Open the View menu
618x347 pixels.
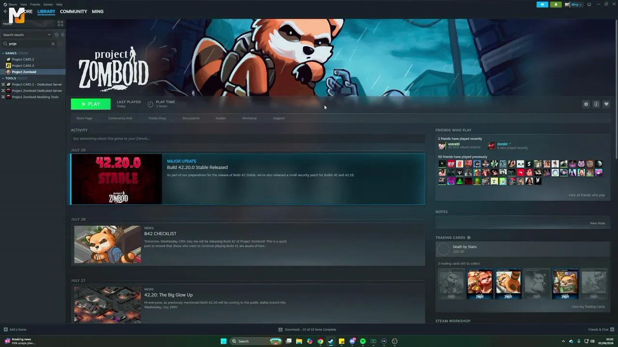[x=24, y=4]
